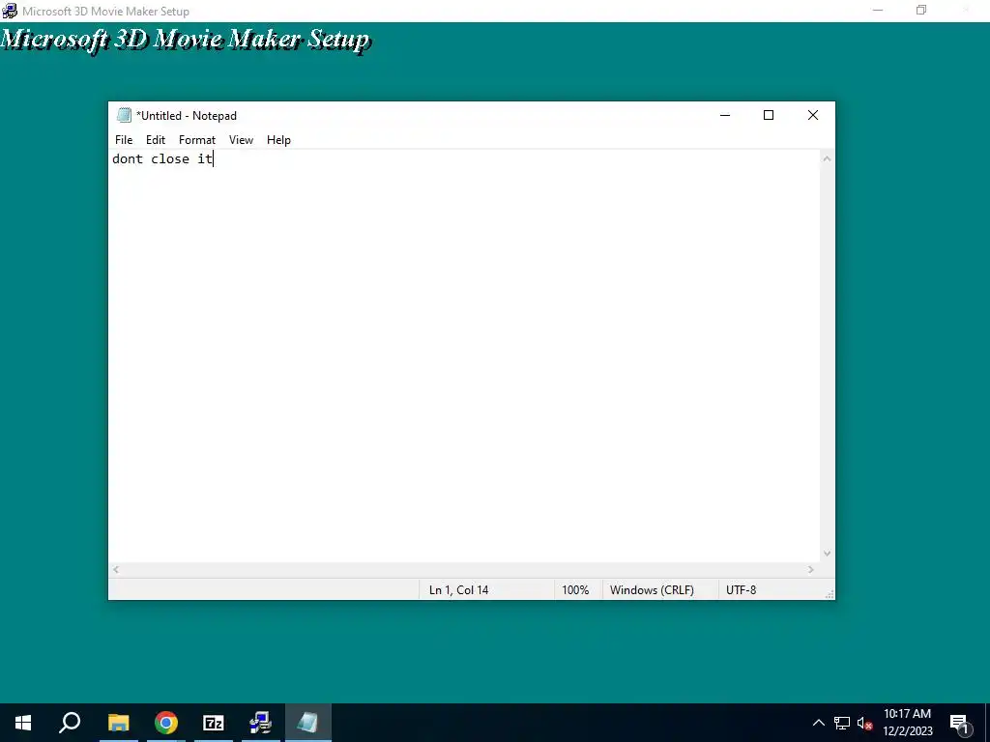Switch to 3D Movie Maker Setup taskbar icon

click(261, 723)
